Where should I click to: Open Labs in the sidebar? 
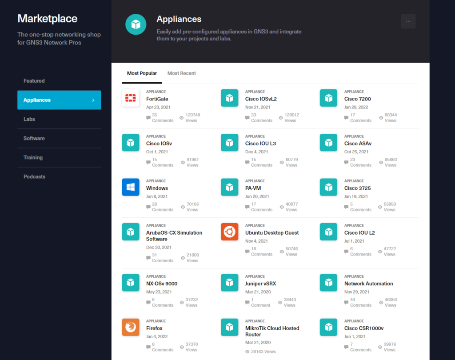[29, 119]
